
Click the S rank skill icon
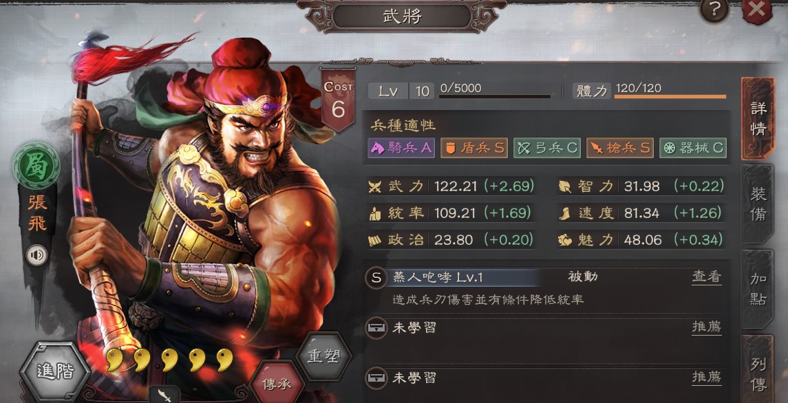[x=376, y=278]
